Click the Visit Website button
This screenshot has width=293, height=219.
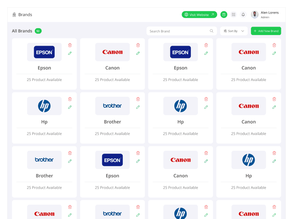(199, 15)
